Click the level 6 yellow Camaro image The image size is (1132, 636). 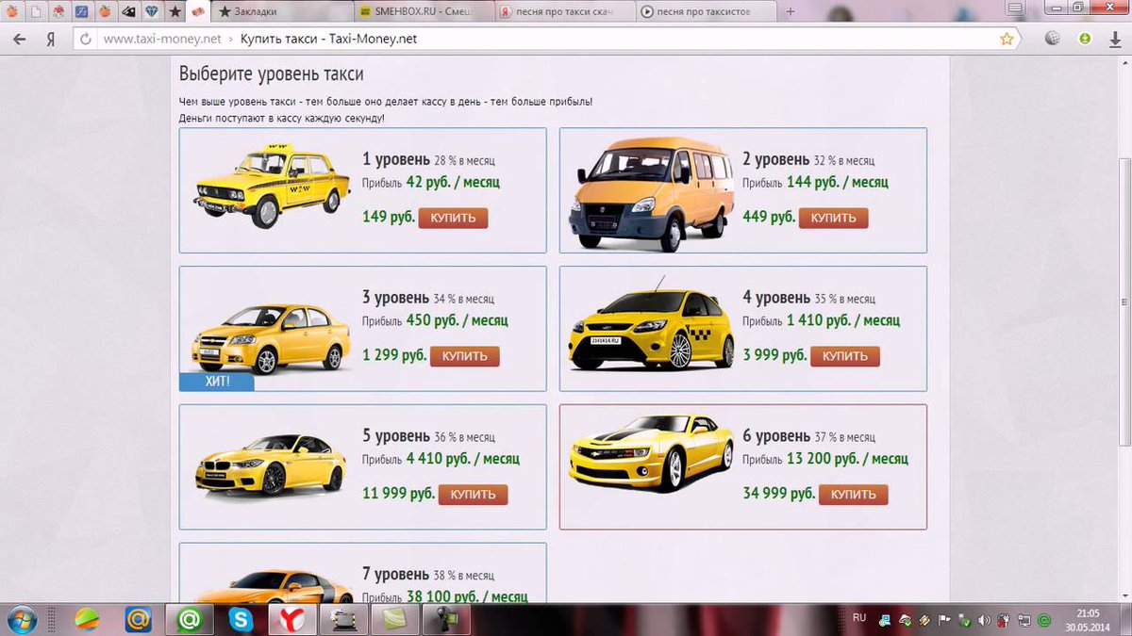651,454
